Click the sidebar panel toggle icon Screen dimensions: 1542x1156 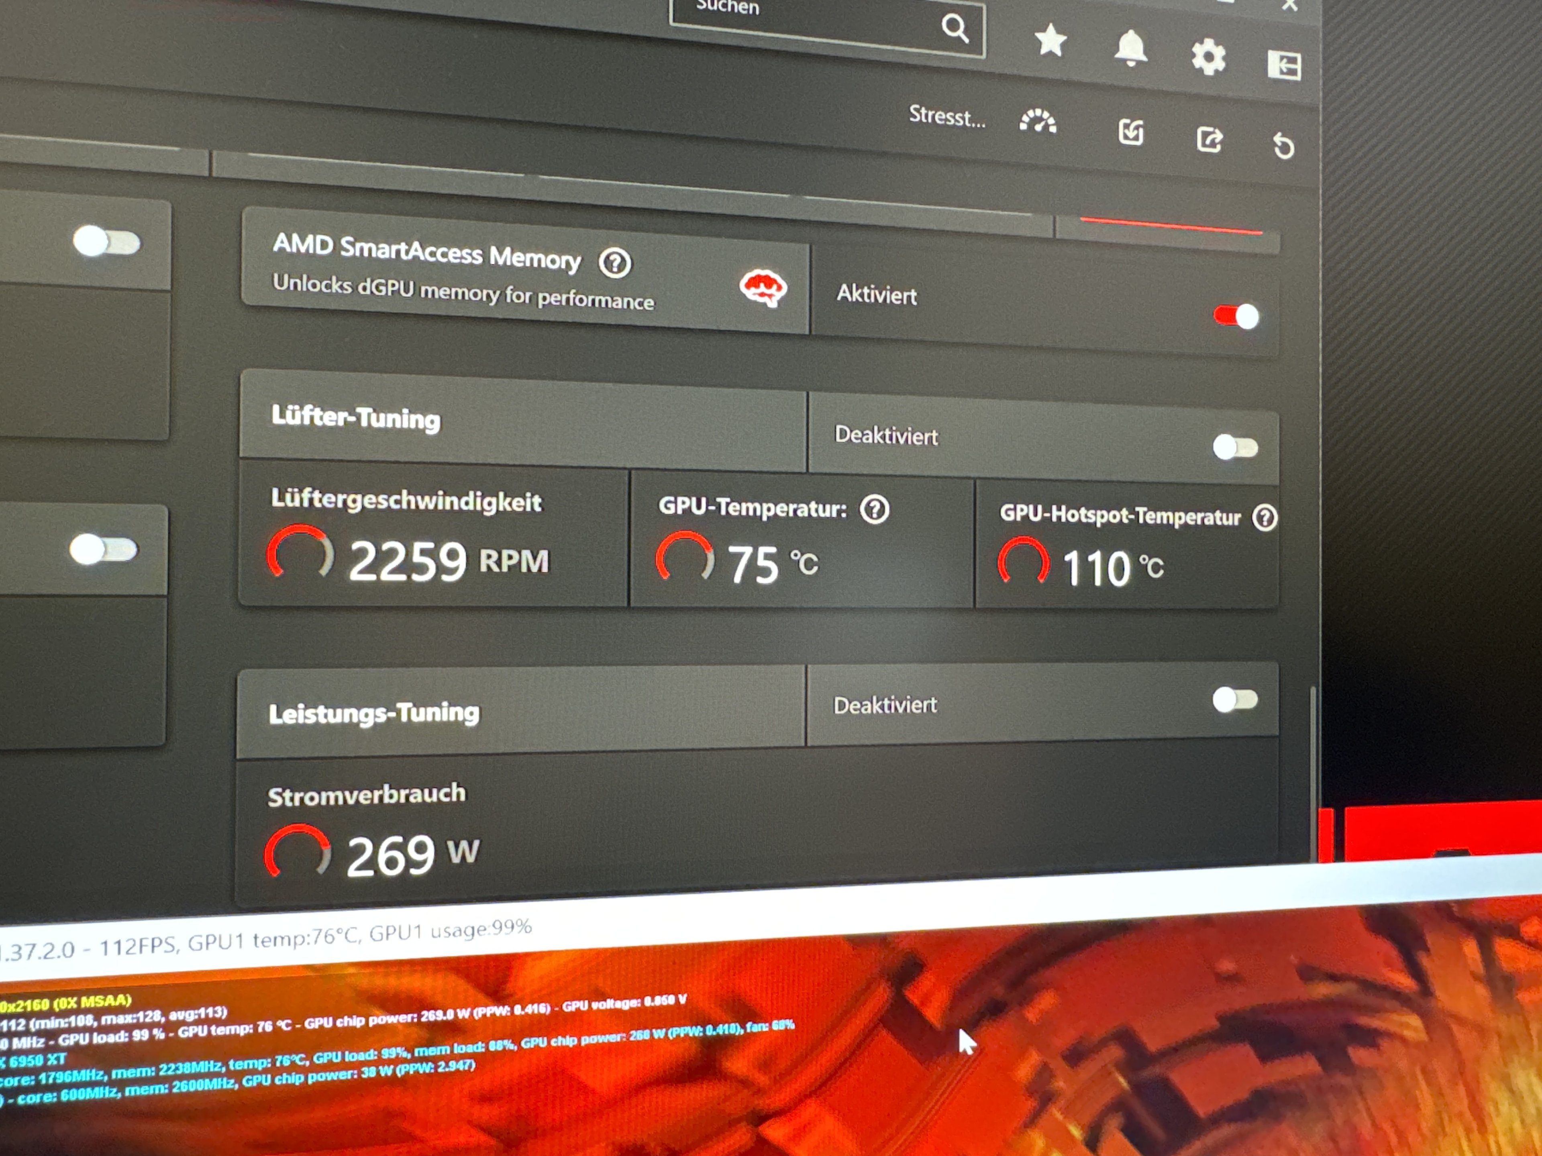(1283, 65)
